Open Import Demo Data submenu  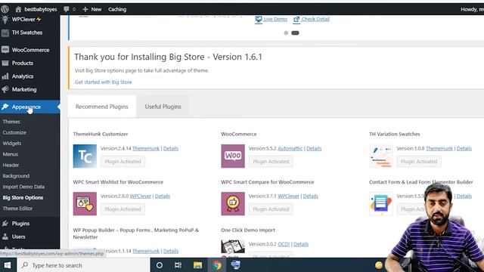point(23,187)
